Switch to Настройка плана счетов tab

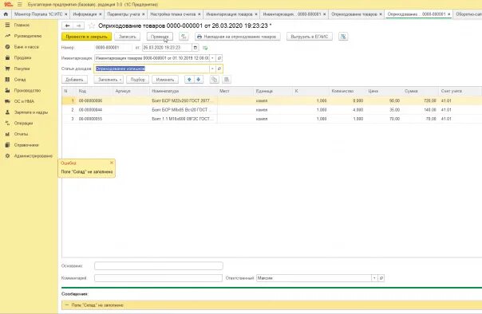coord(173,14)
